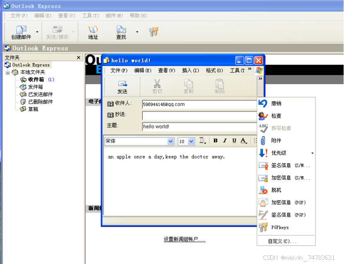Open the font color picker
Image resolution: width=344 pixels, height=264 pixels.
pyautogui.click(x=243, y=140)
